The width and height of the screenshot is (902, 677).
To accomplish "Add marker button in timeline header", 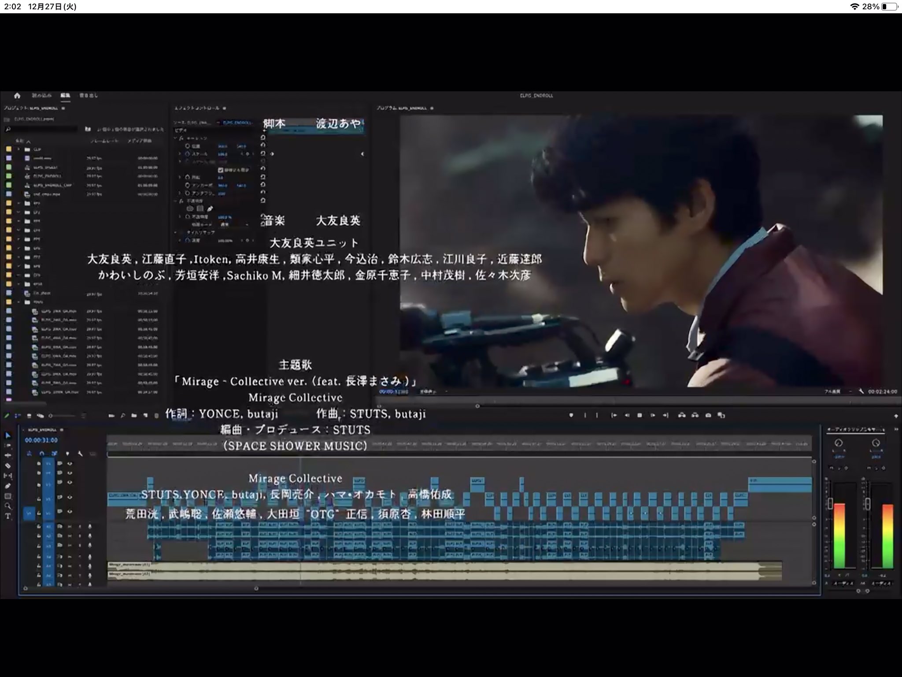I will (x=67, y=453).
